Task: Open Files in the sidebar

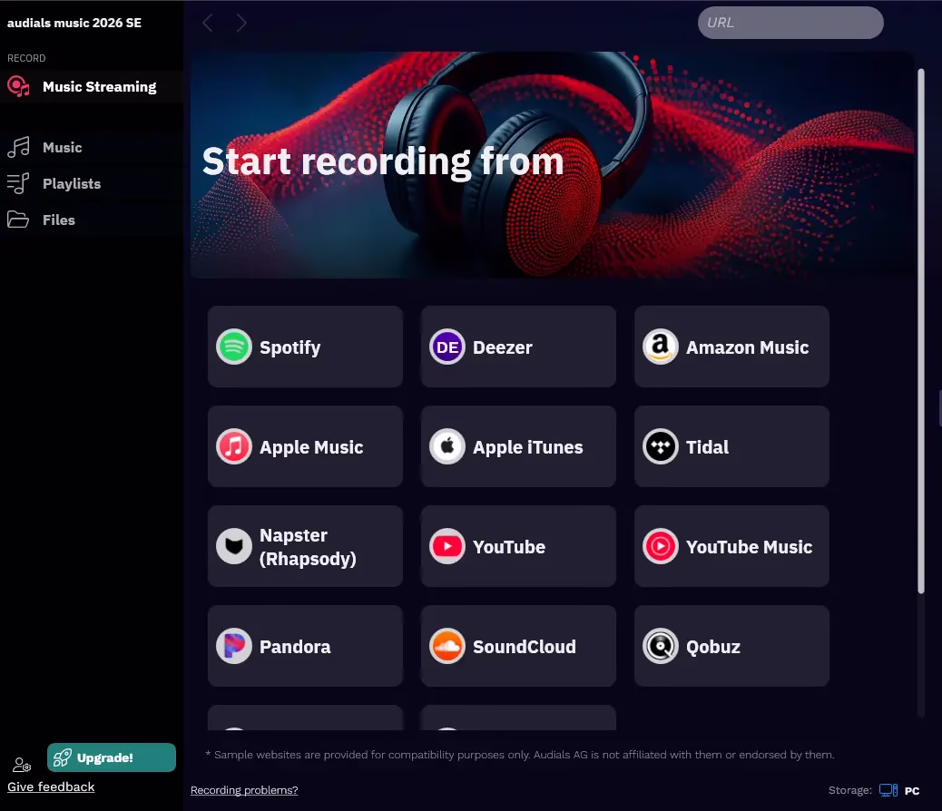Action: click(x=58, y=220)
